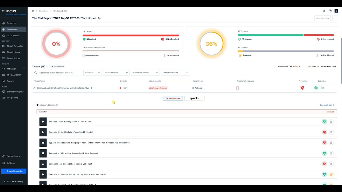Screen dimensions: 342x192
Task: Click detection logged icon in threat row
Action: [x=316, y=88]
